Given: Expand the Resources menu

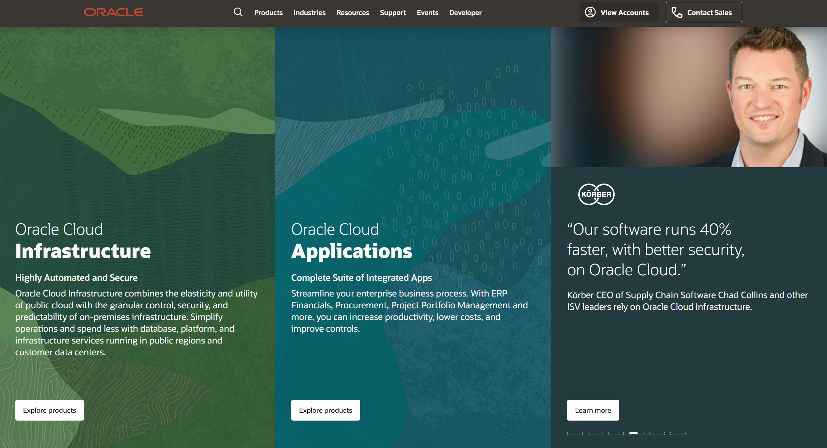Looking at the screenshot, I should tap(352, 12).
